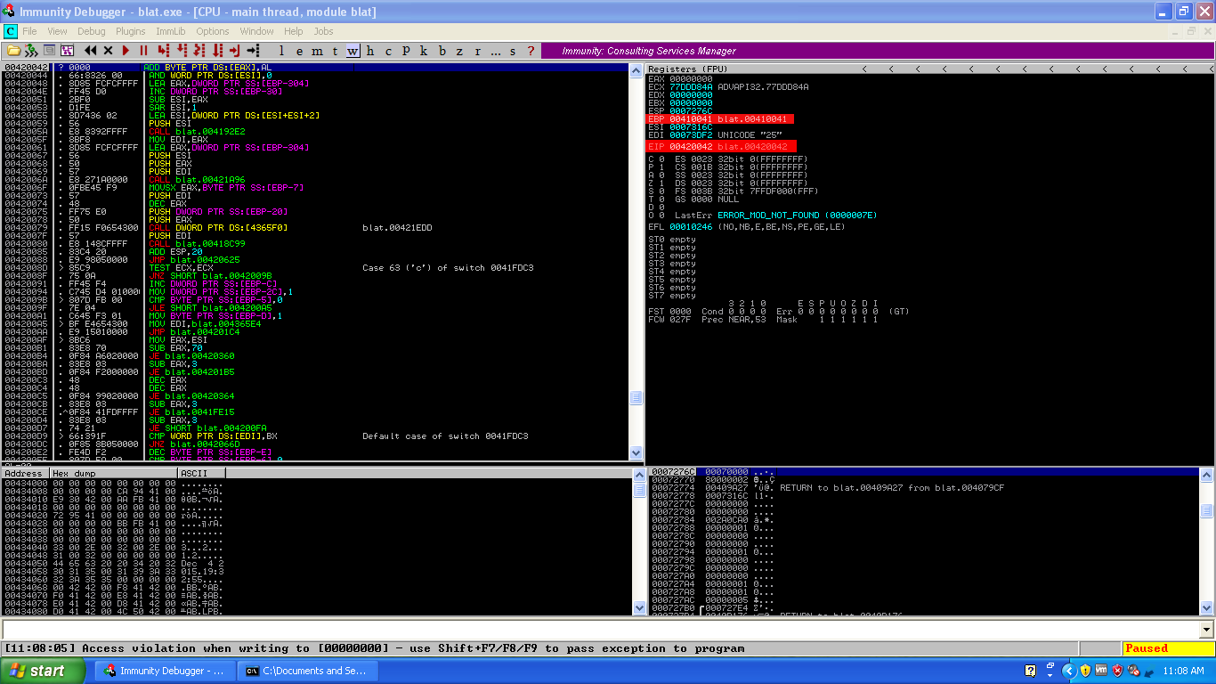The height and width of the screenshot is (684, 1216).
Task: Toggle the 'b' breakpoints window button
Action: 442,51
